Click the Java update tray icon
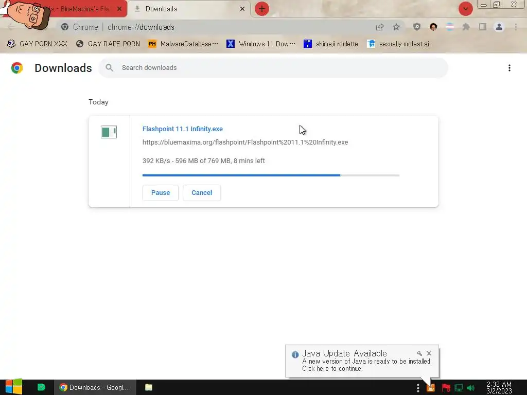Screen dimensions: 527x395 431,388
